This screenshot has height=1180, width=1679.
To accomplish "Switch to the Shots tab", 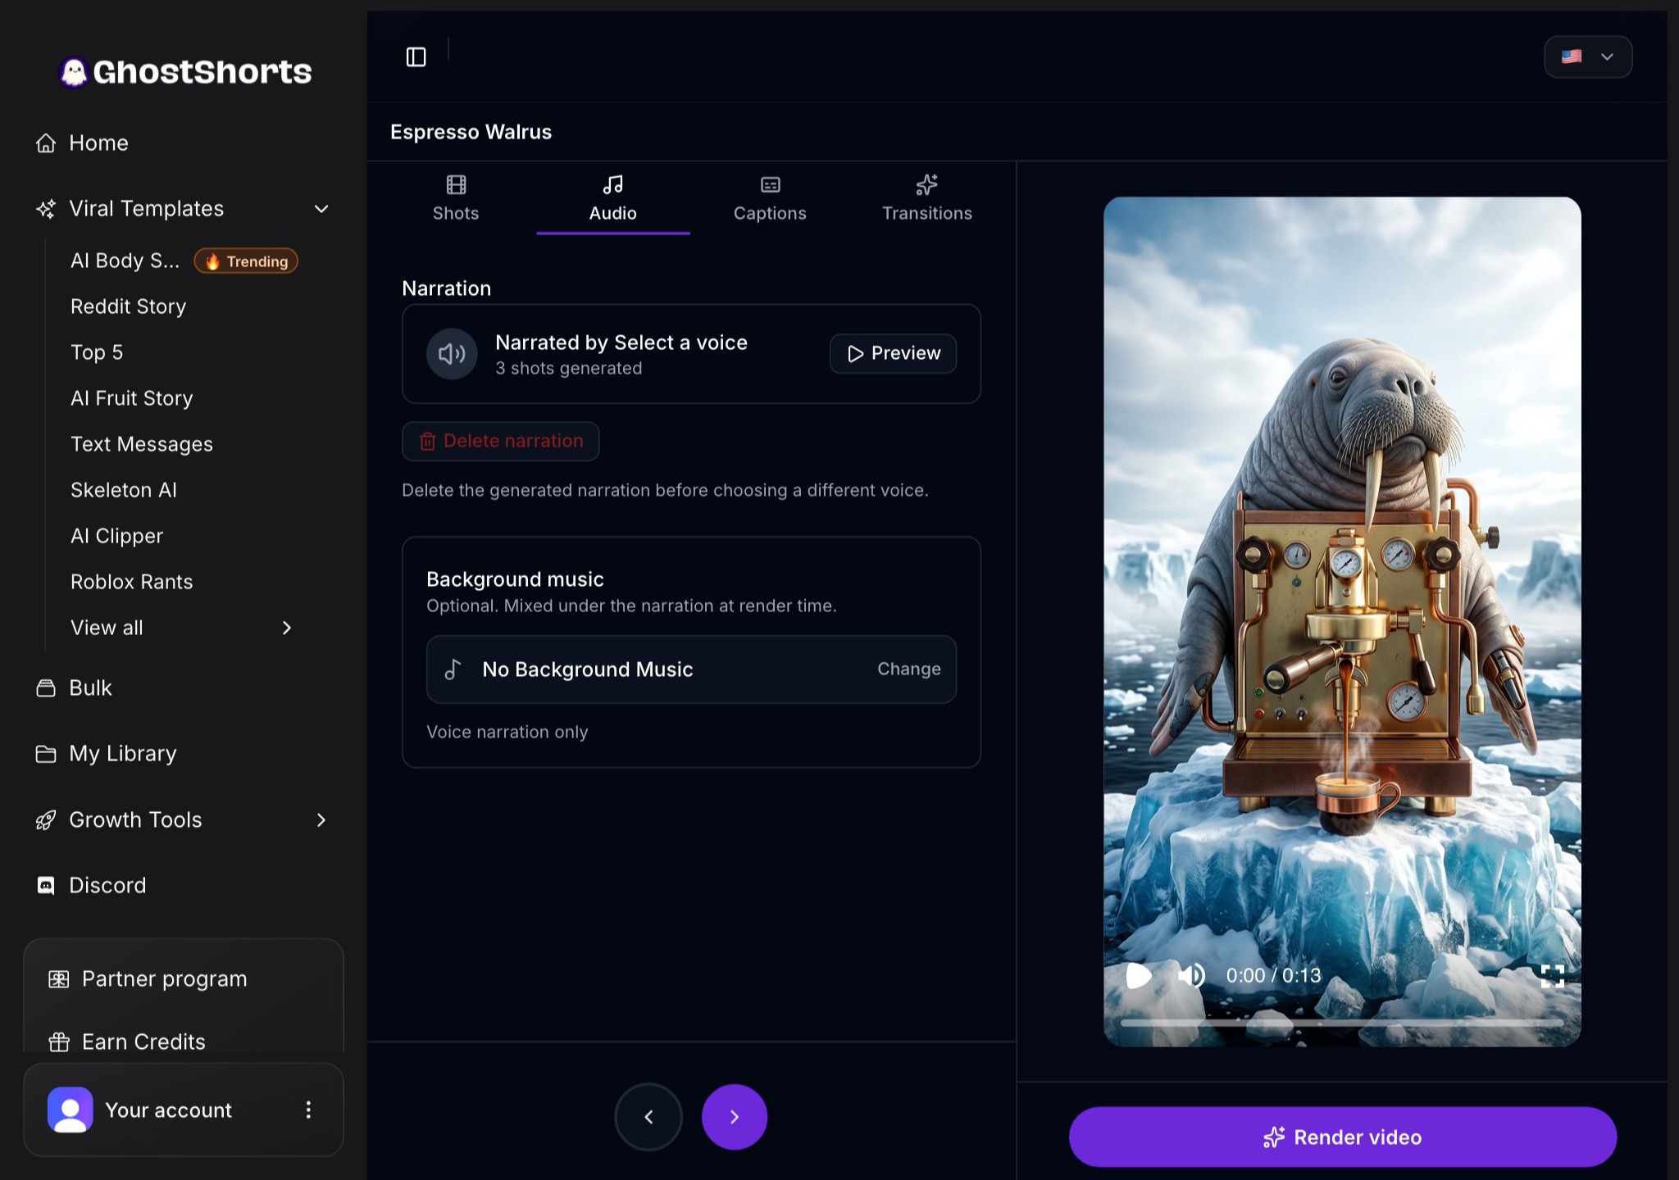I will (456, 198).
